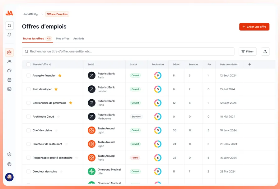Switch to the Archivés tab
This screenshot has height=189, width=280.
[79, 38]
